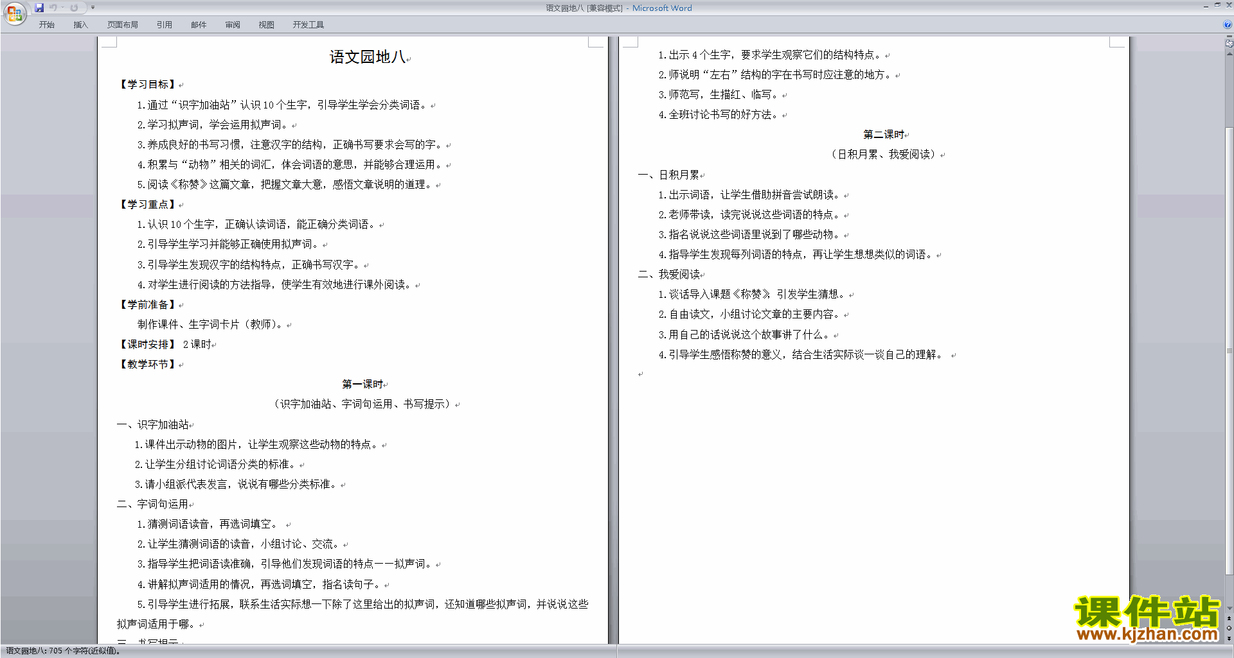Click the word count in status bar
This screenshot has height=658, width=1234.
[63, 651]
